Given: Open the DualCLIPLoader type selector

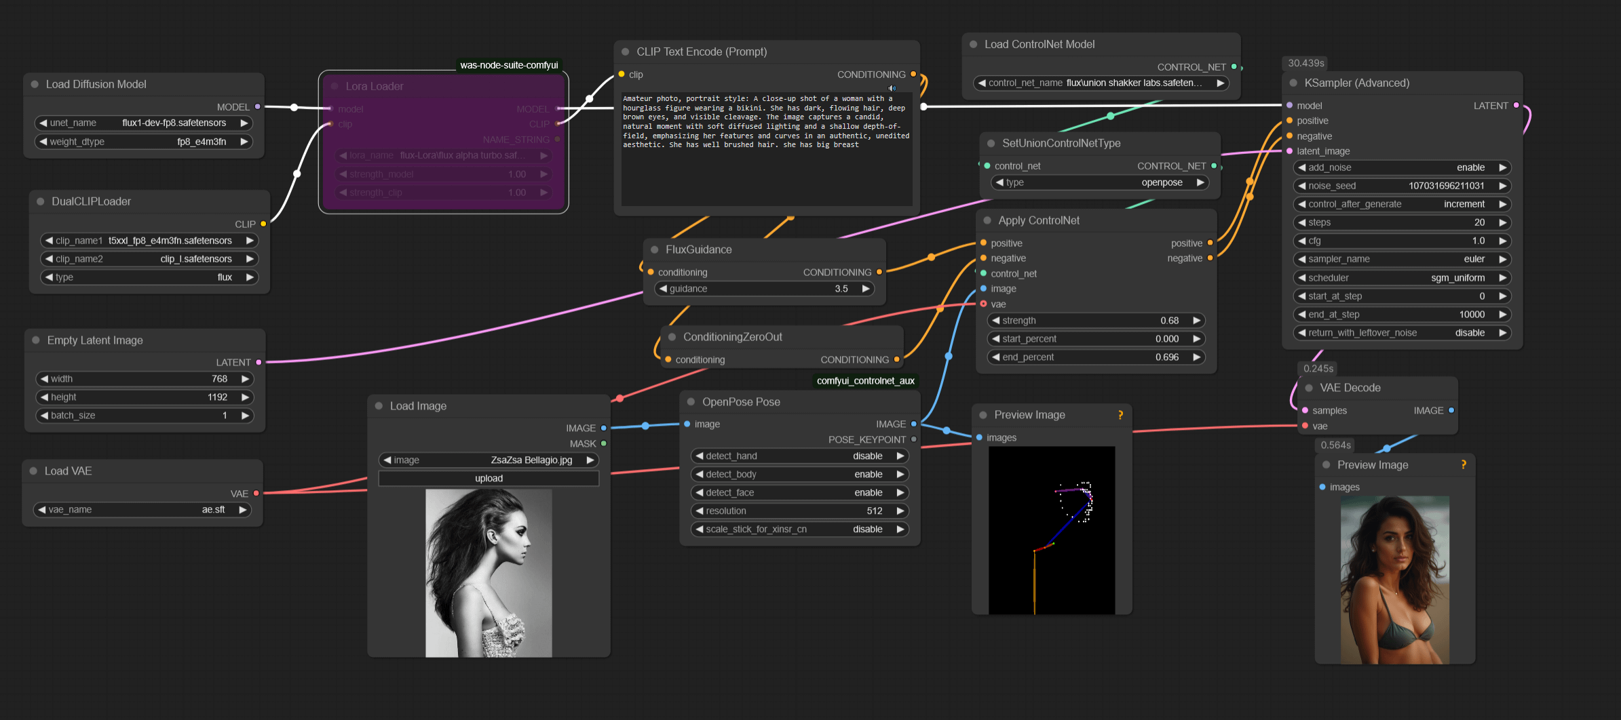Looking at the screenshot, I should tap(149, 277).
